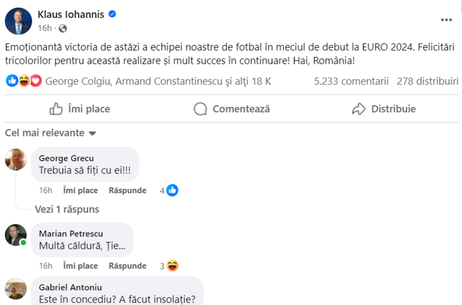Screen dimensions: 462x305
Task: Click the public globe privacy icon
Action: coord(63,28)
